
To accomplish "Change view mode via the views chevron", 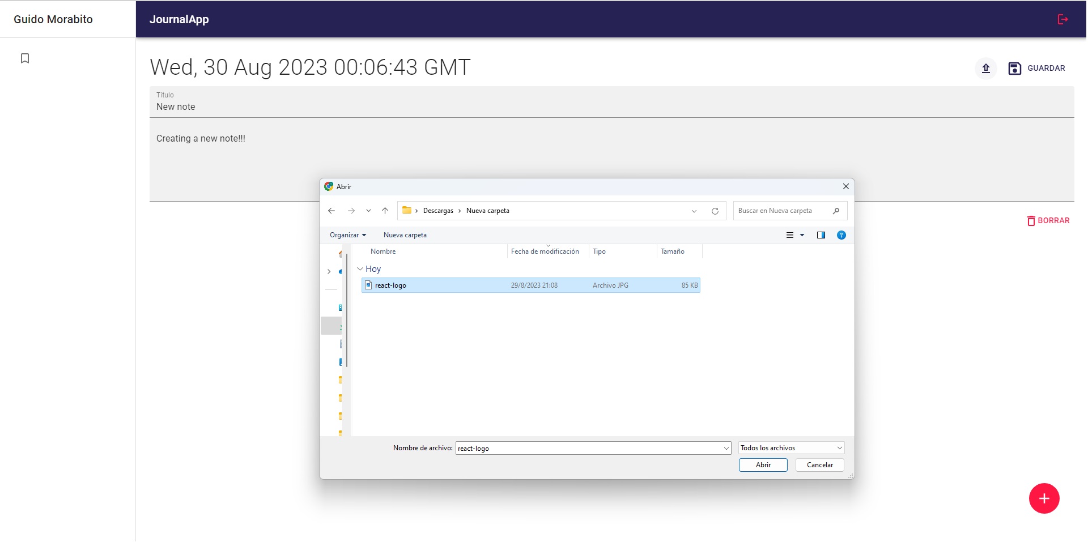I will click(801, 234).
